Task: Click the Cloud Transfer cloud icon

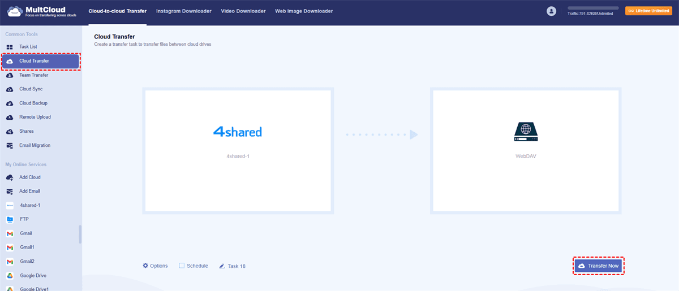Action: (x=10, y=61)
